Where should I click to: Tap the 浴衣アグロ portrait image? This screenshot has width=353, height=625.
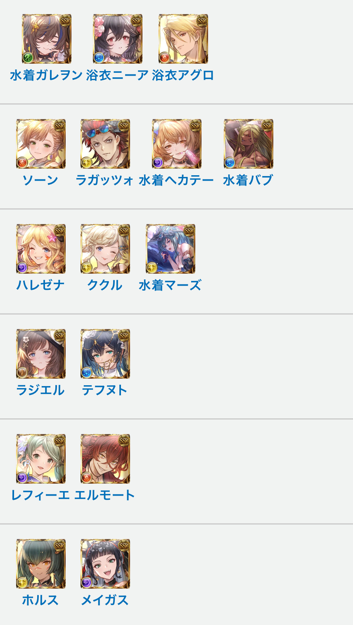pos(183,39)
